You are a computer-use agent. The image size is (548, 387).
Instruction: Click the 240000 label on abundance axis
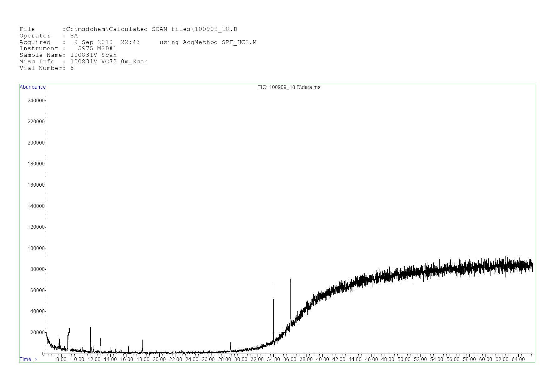tap(36, 100)
